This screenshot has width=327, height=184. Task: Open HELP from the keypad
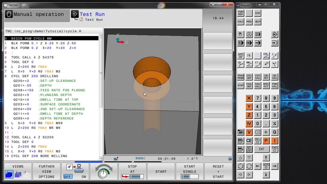pos(258,21)
